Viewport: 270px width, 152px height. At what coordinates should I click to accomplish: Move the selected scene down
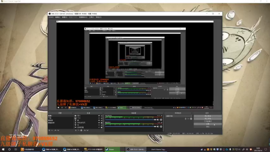coord(58,130)
